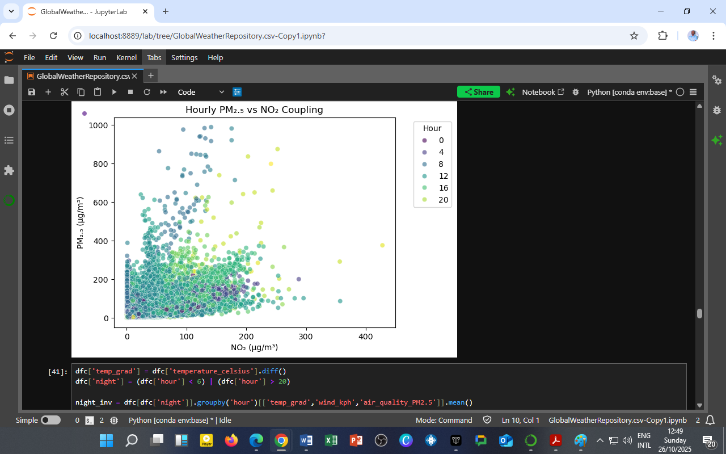Restart kernel and run all cells icon

tap(163, 92)
